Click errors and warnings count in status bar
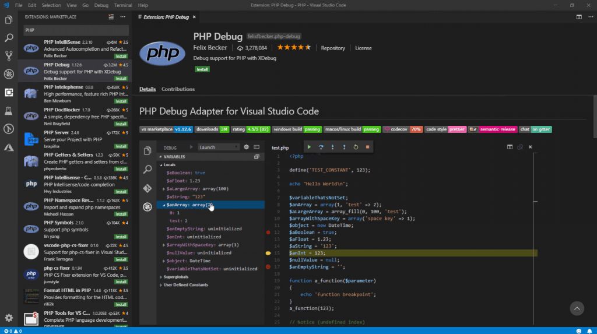 pyautogui.click(x=13, y=331)
